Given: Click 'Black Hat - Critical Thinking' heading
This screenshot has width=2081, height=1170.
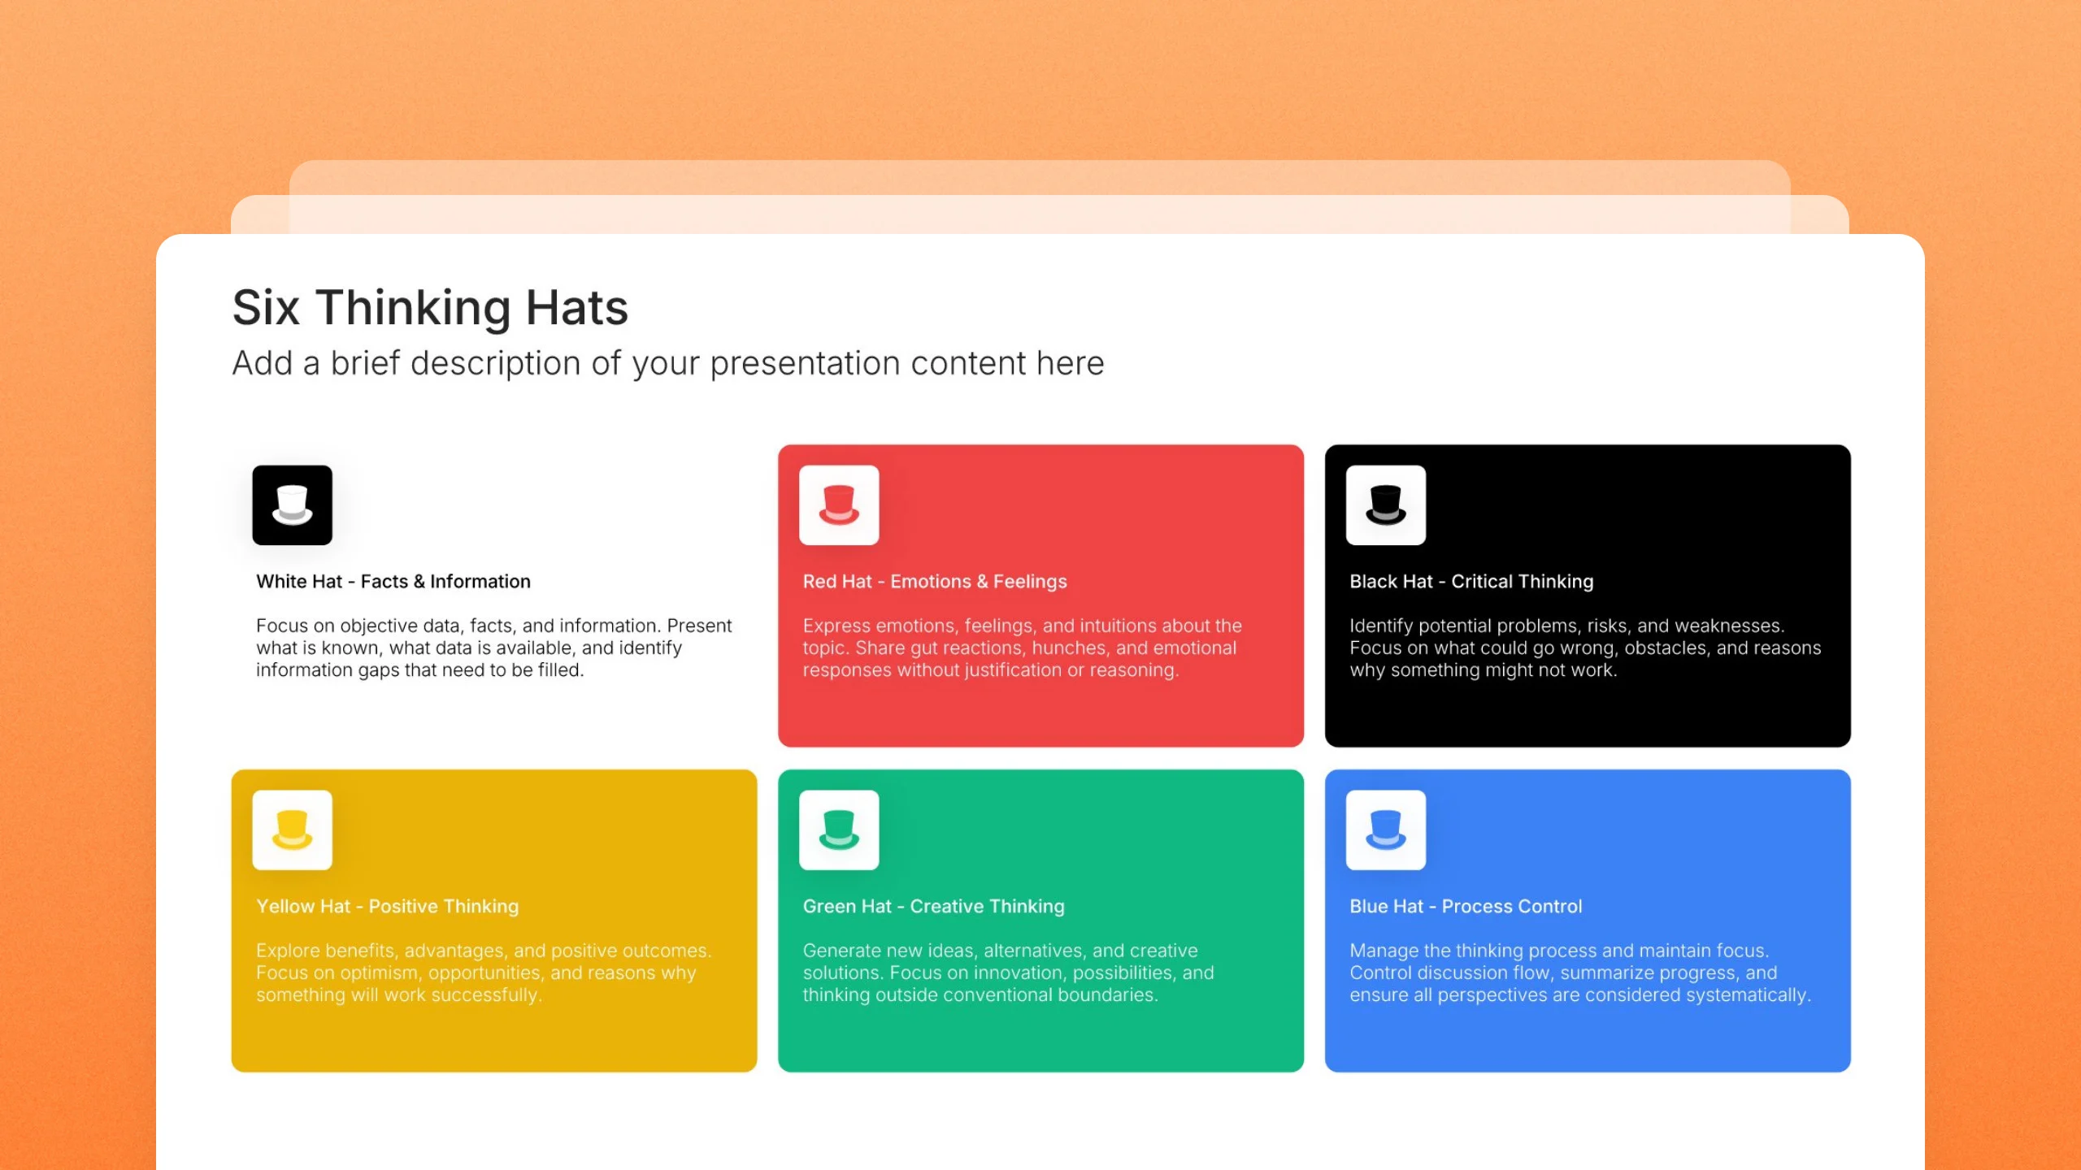Looking at the screenshot, I should (1471, 582).
